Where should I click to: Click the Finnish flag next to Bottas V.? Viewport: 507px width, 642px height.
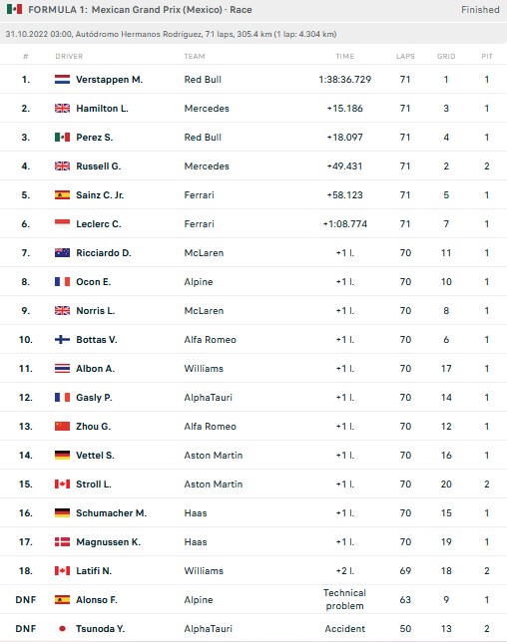62,340
